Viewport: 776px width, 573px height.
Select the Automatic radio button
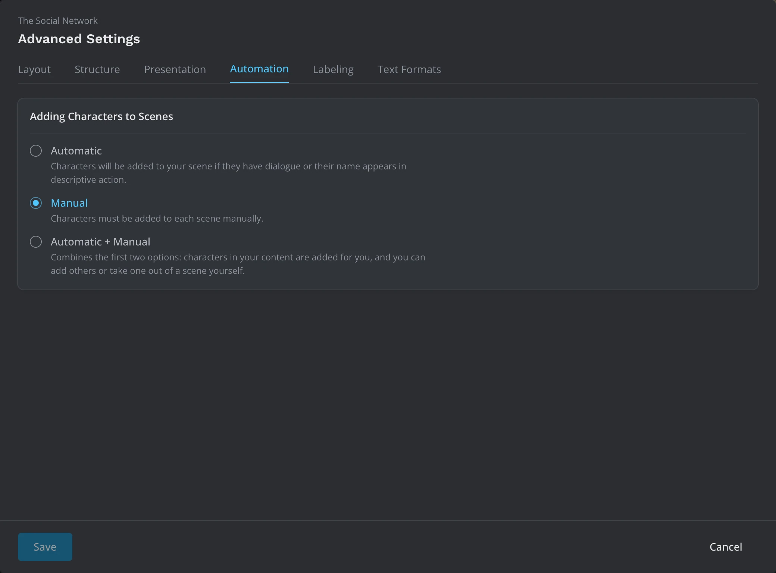(x=36, y=151)
